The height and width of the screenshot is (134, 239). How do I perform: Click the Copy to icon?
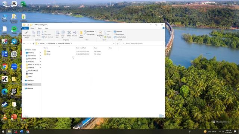(63, 33)
